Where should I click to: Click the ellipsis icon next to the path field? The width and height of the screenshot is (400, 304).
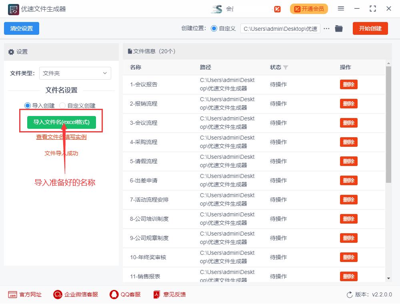[x=327, y=28]
